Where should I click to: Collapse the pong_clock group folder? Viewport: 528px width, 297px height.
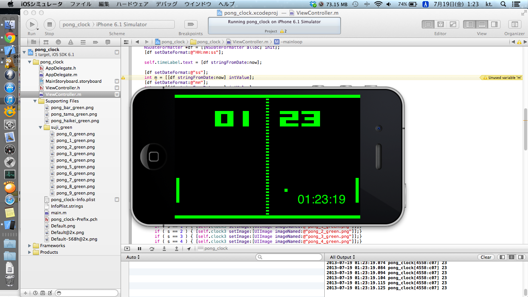click(30, 62)
